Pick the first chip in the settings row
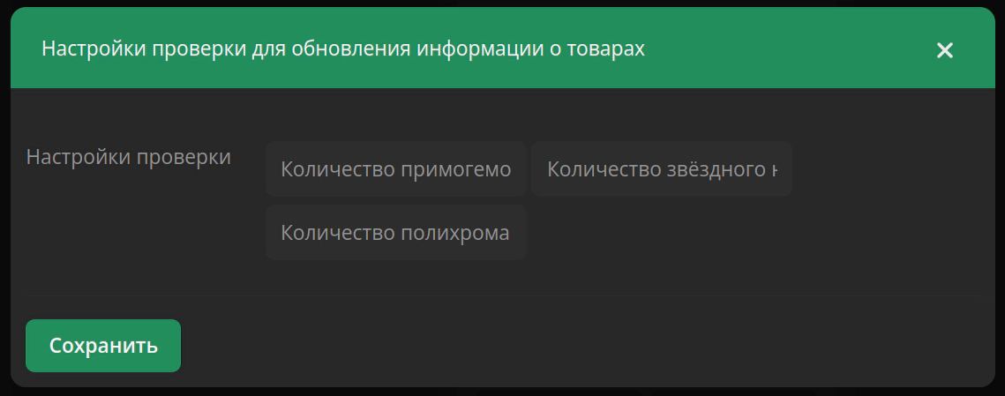The width and height of the screenshot is (1005, 396). tap(396, 168)
